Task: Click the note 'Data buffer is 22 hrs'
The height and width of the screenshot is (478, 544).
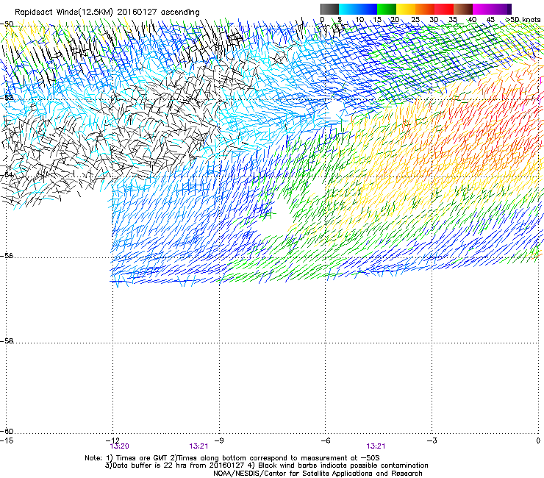Action: click(x=149, y=465)
